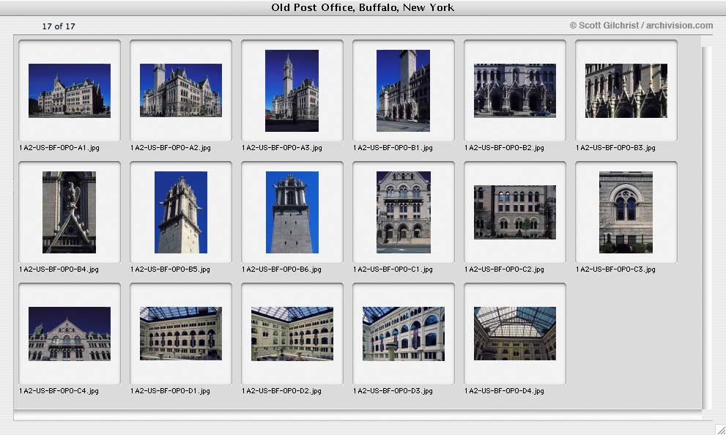The height and width of the screenshot is (435, 726).
Task: Select thumbnail 1A2-US-BF-OPO-B3.jpg
Action: point(626,91)
